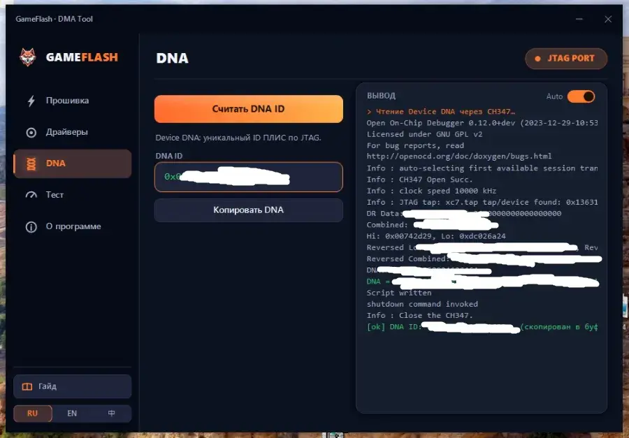Click the 'DNA ID' label above the value field
The height and width of the screenshot is (438, 629).
tap(169, 156)
